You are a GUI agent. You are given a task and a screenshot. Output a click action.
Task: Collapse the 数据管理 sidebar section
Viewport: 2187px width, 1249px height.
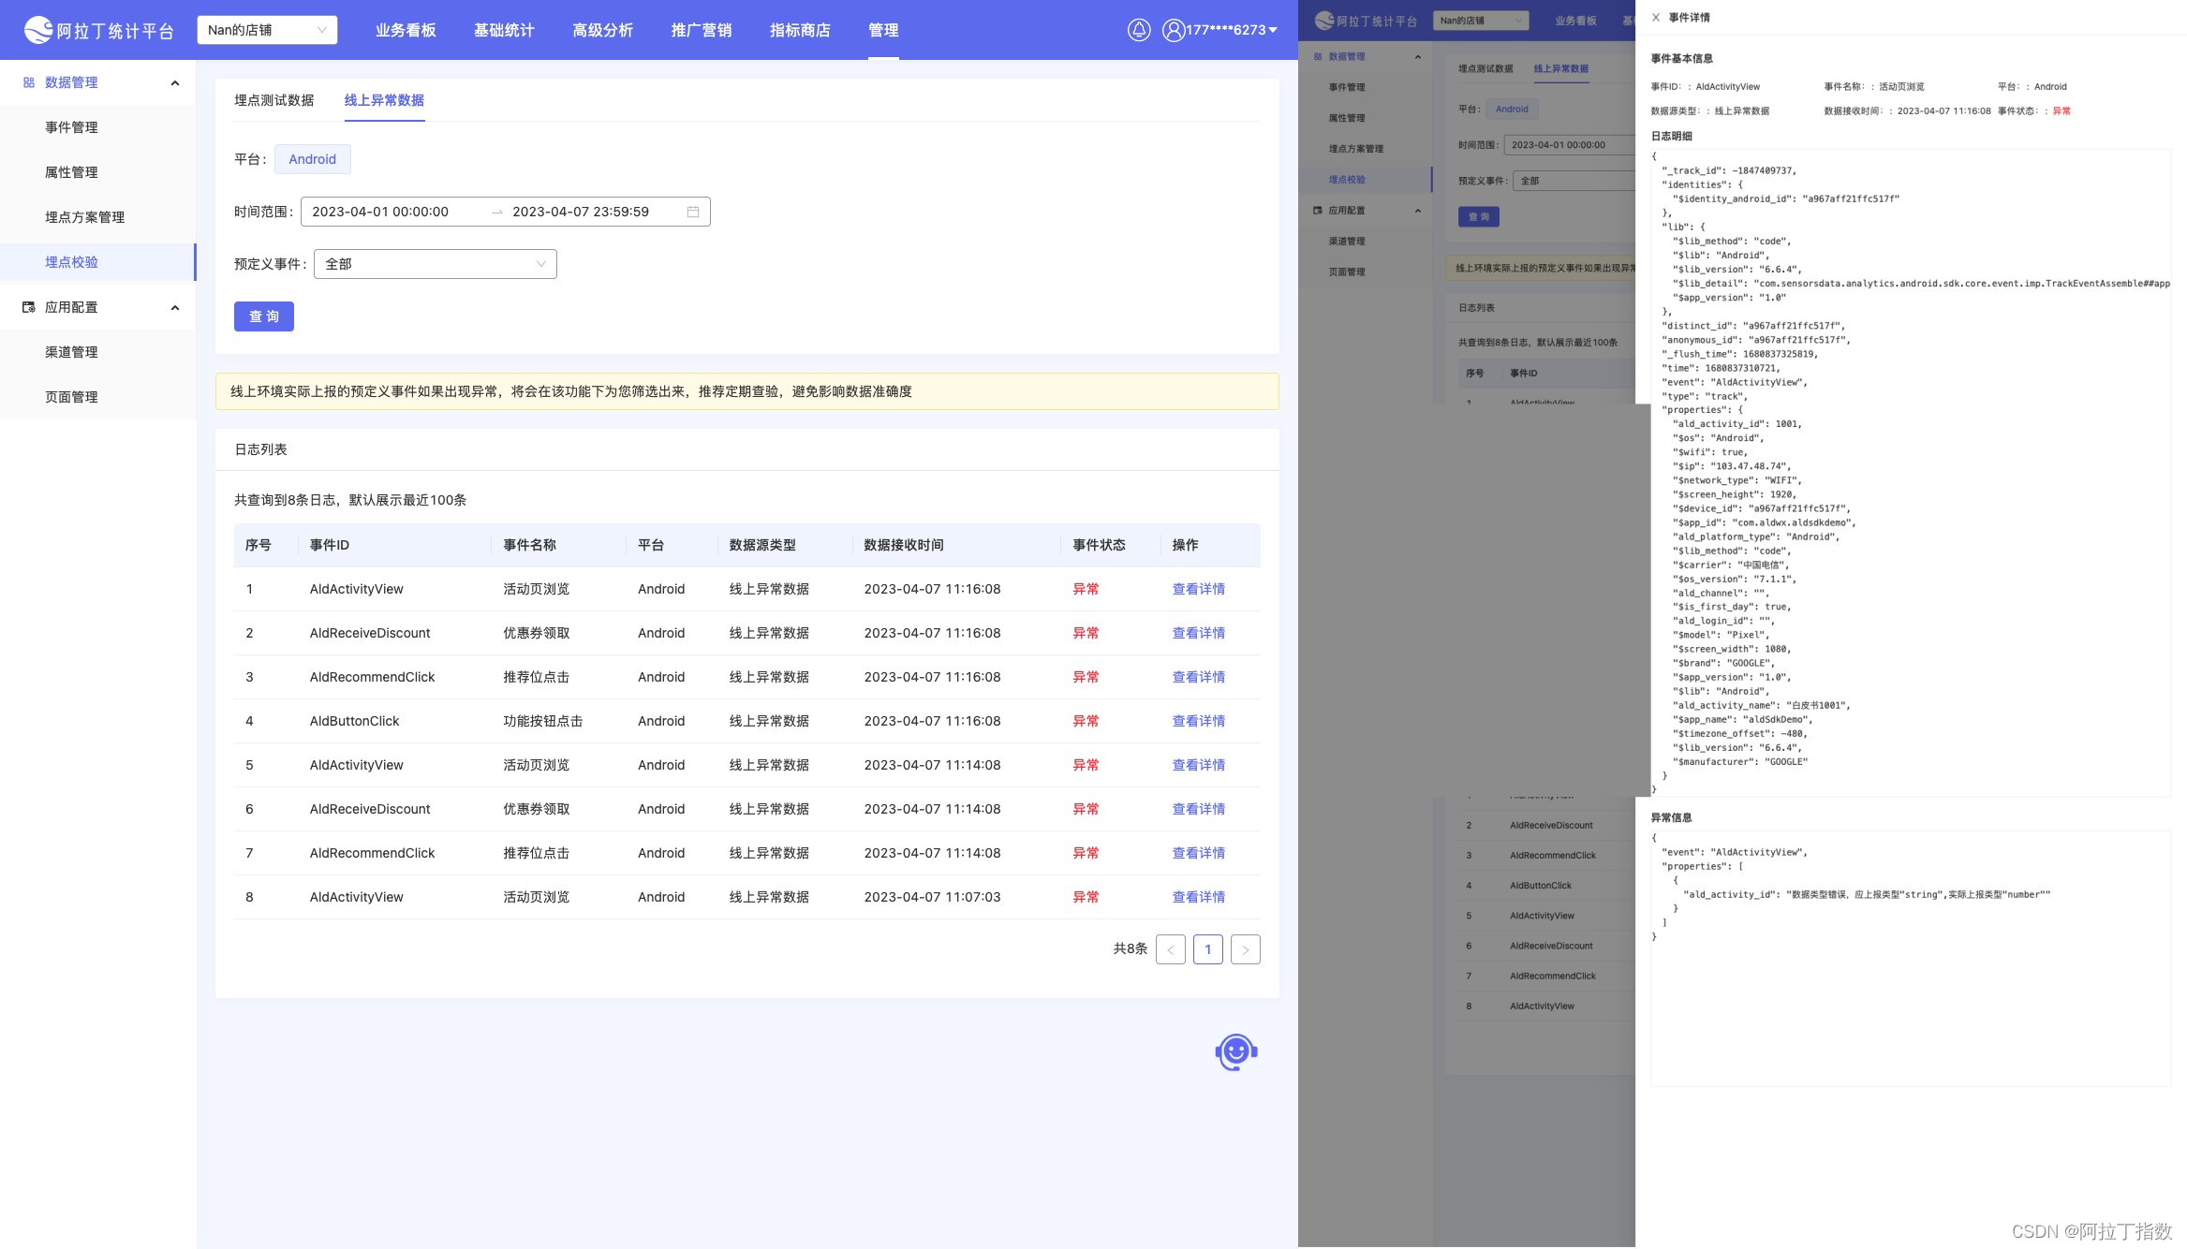pyautogui.click(x=174, y=82)
